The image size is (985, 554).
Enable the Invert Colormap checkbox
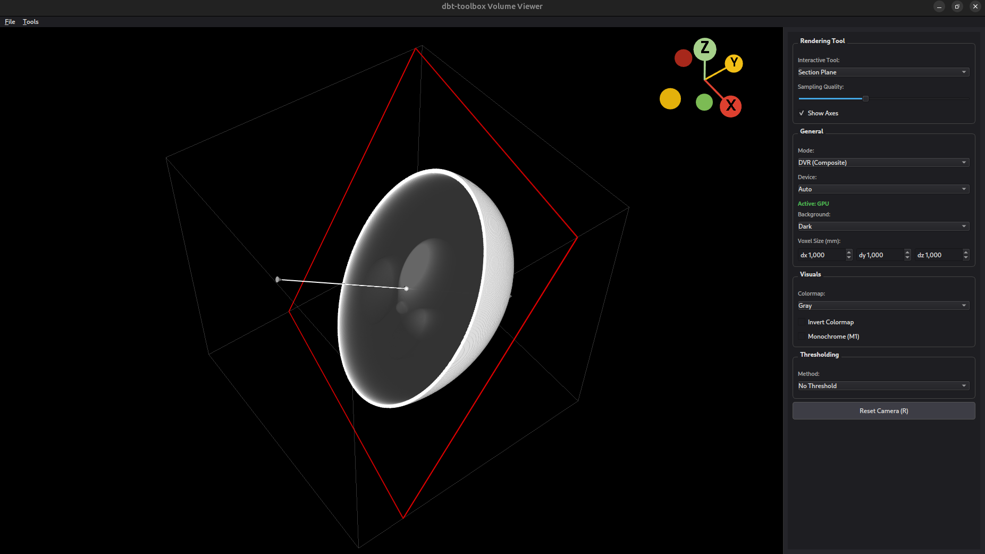pos(802,322)
